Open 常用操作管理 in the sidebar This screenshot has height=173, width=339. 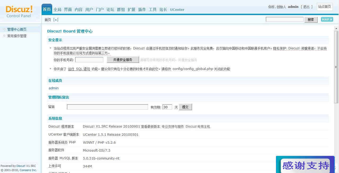point(17,36)
